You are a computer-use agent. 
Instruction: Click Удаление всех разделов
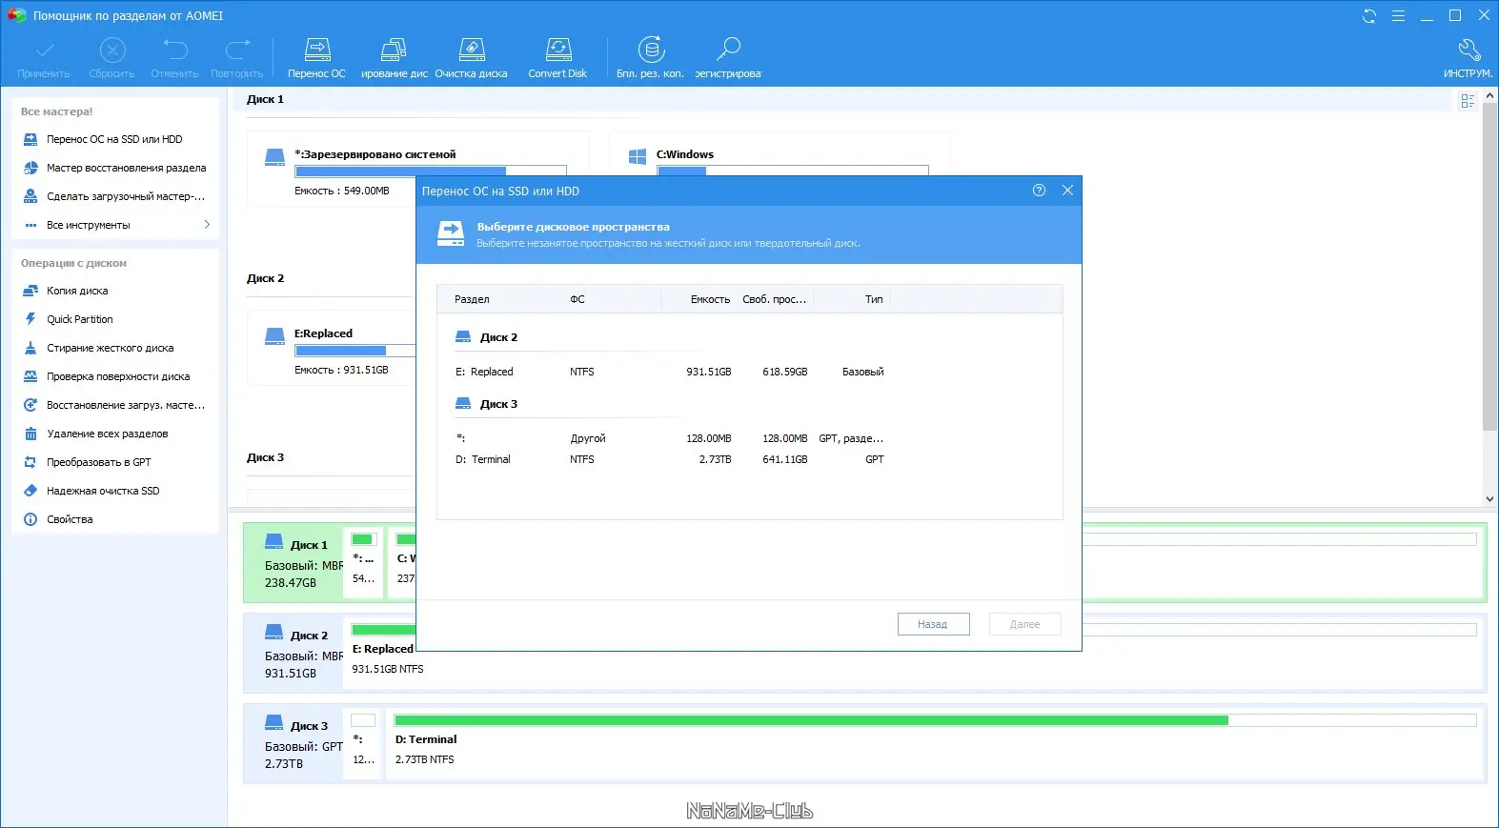(x=114, y=434)
